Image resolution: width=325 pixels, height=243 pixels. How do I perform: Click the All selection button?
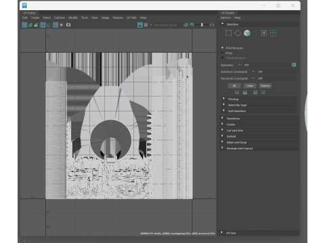tap(234, 86)
